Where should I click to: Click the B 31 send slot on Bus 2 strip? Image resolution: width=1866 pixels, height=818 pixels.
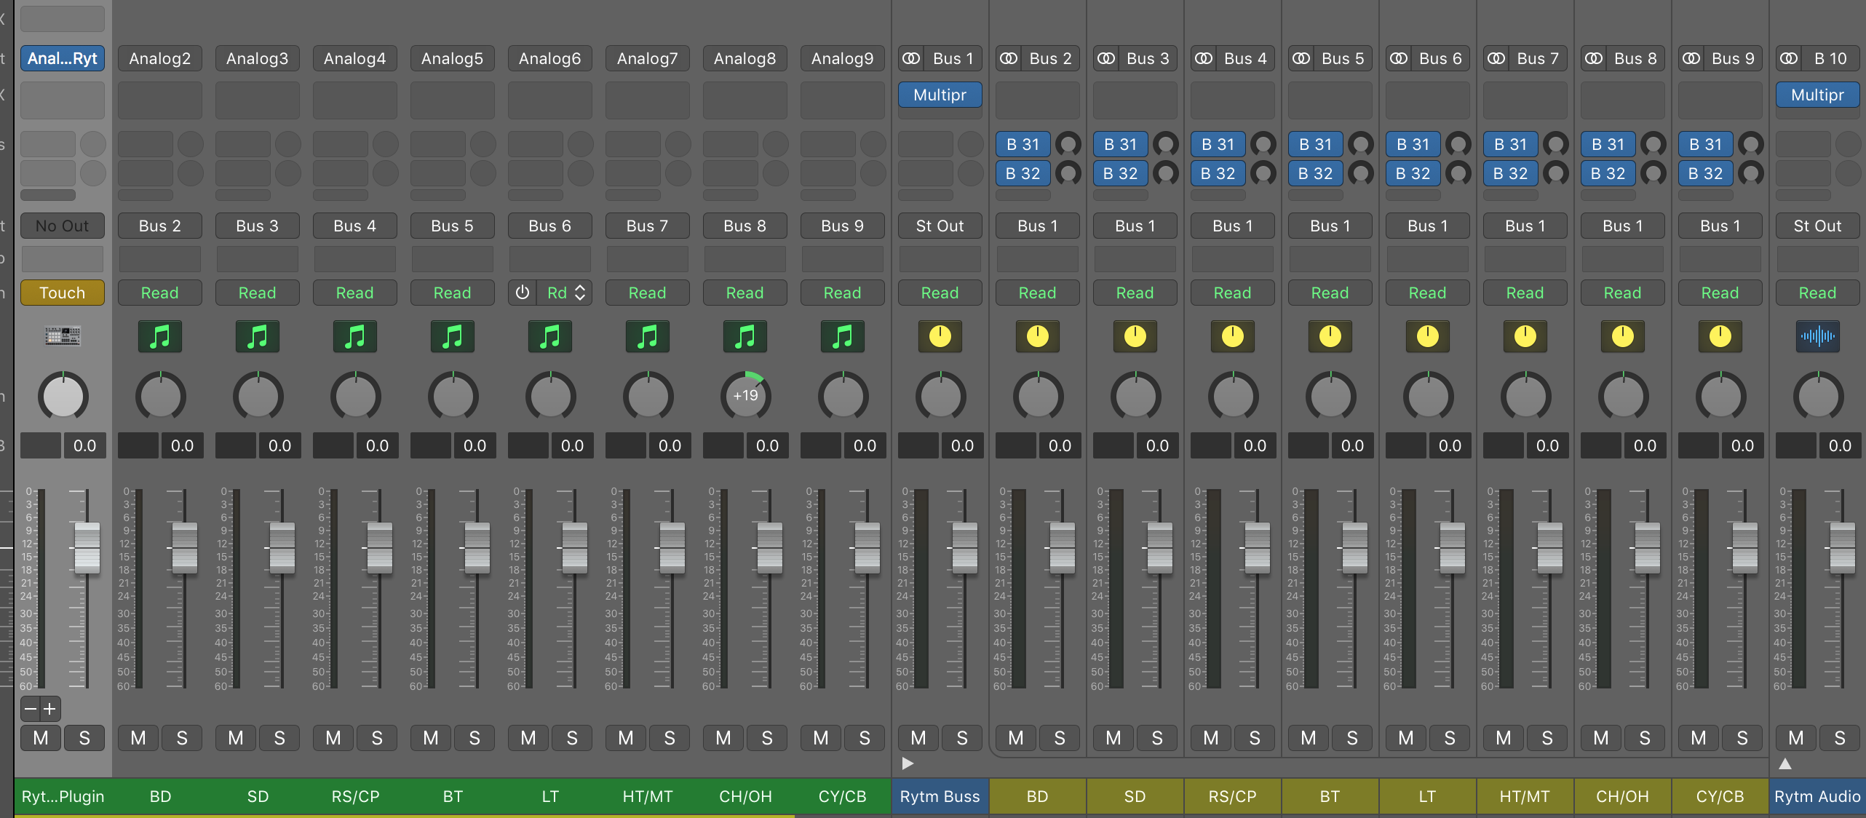[1023, 144]
